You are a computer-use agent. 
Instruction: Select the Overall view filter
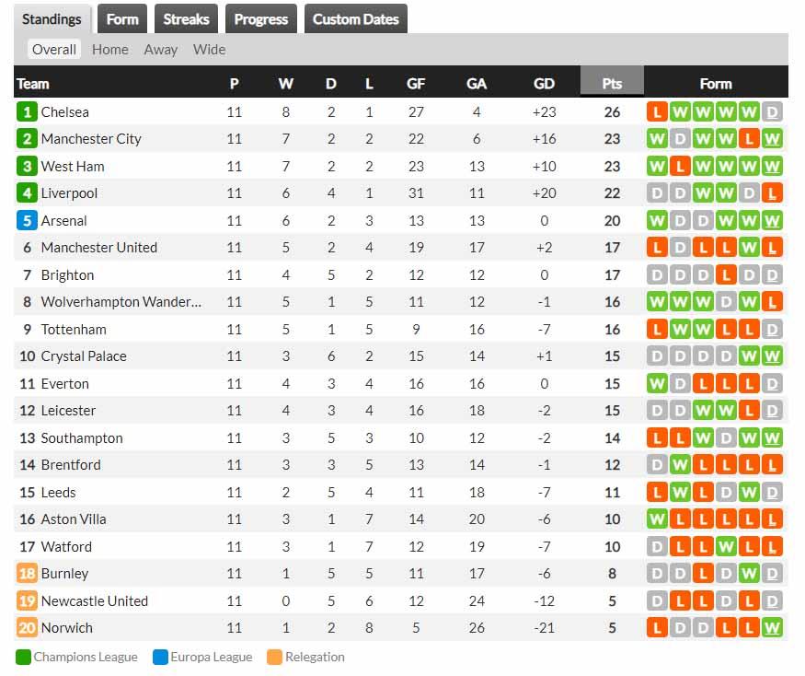tap(54, 50)
